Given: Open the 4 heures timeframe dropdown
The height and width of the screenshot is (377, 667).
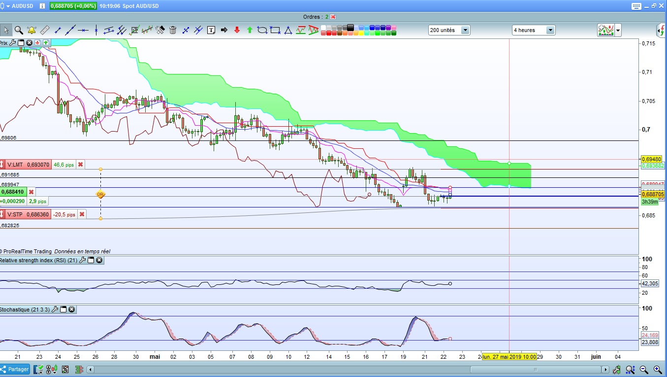Looking at the screenshot, I should [x=550, y=30].
